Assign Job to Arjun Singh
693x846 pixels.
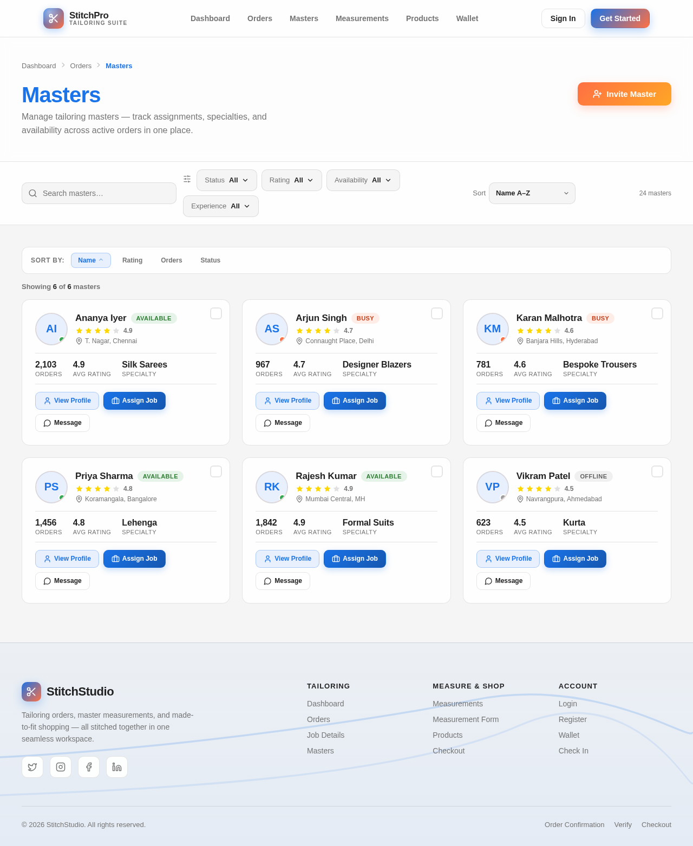pos(355,401)
